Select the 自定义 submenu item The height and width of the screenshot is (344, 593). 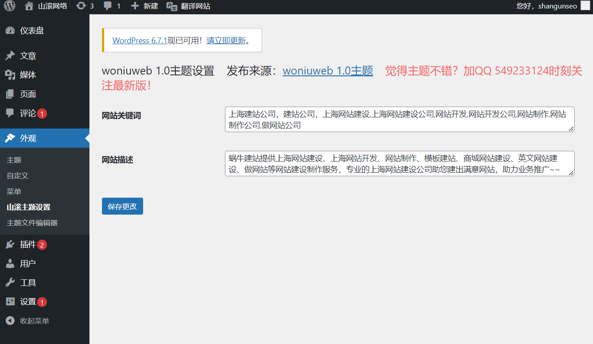pyautogui.click(x=18, y=176)
